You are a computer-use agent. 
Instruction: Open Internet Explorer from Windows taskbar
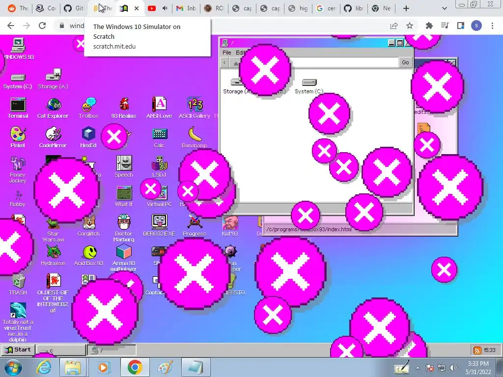click(44, 367)
